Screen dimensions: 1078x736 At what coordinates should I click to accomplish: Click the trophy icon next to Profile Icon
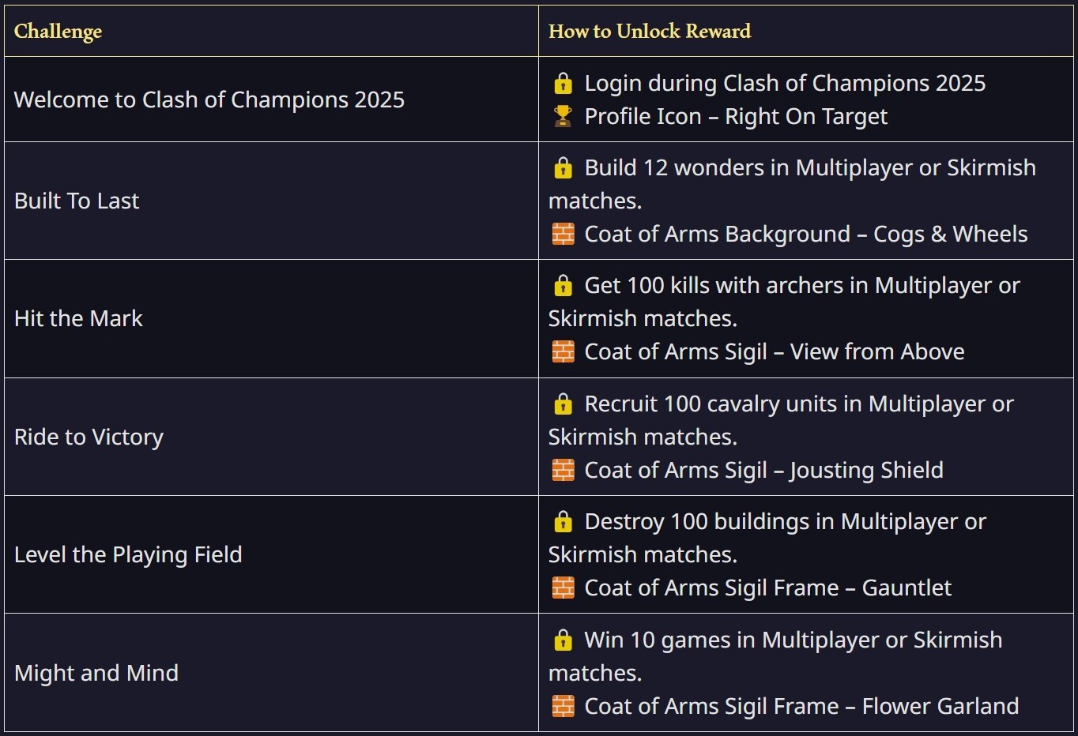(563, 116)
